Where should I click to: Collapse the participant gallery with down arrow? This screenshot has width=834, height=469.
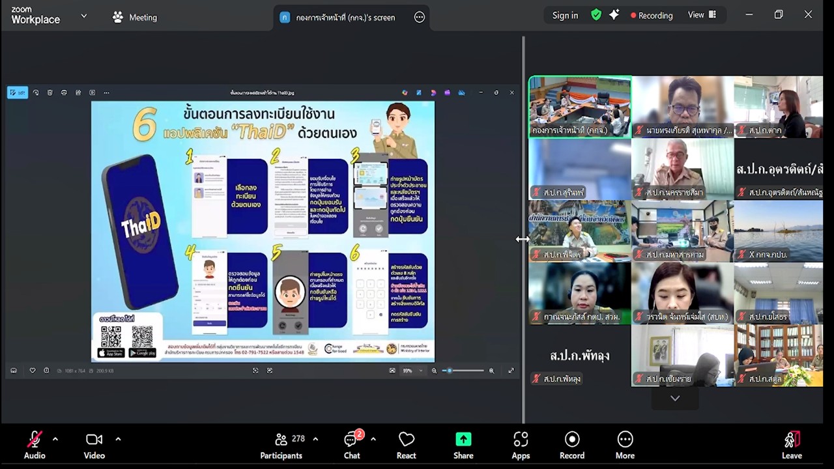(675, 398)
